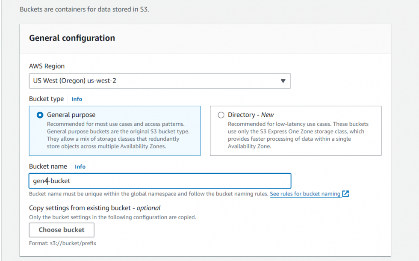
Task: Focus the gen4-bucket name input field
Action: (x=160, y=181)
